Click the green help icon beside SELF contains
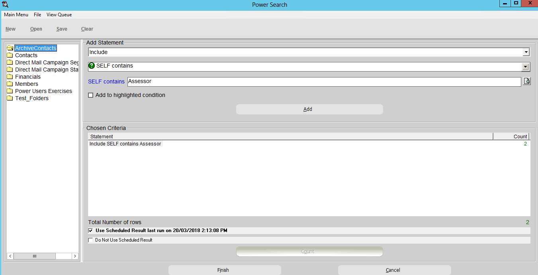 pyautogui.click(x=92, y=66)
